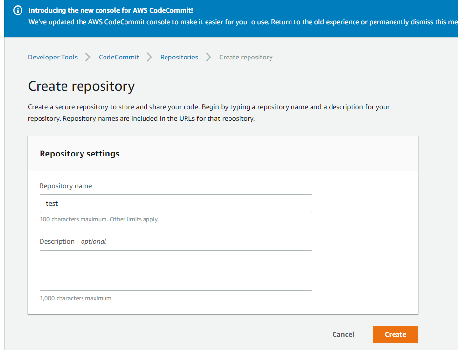Screen dimensions: 458x350
Task: Go to the Developer Tools breadcrumb
Action: [x=53, y=57]
